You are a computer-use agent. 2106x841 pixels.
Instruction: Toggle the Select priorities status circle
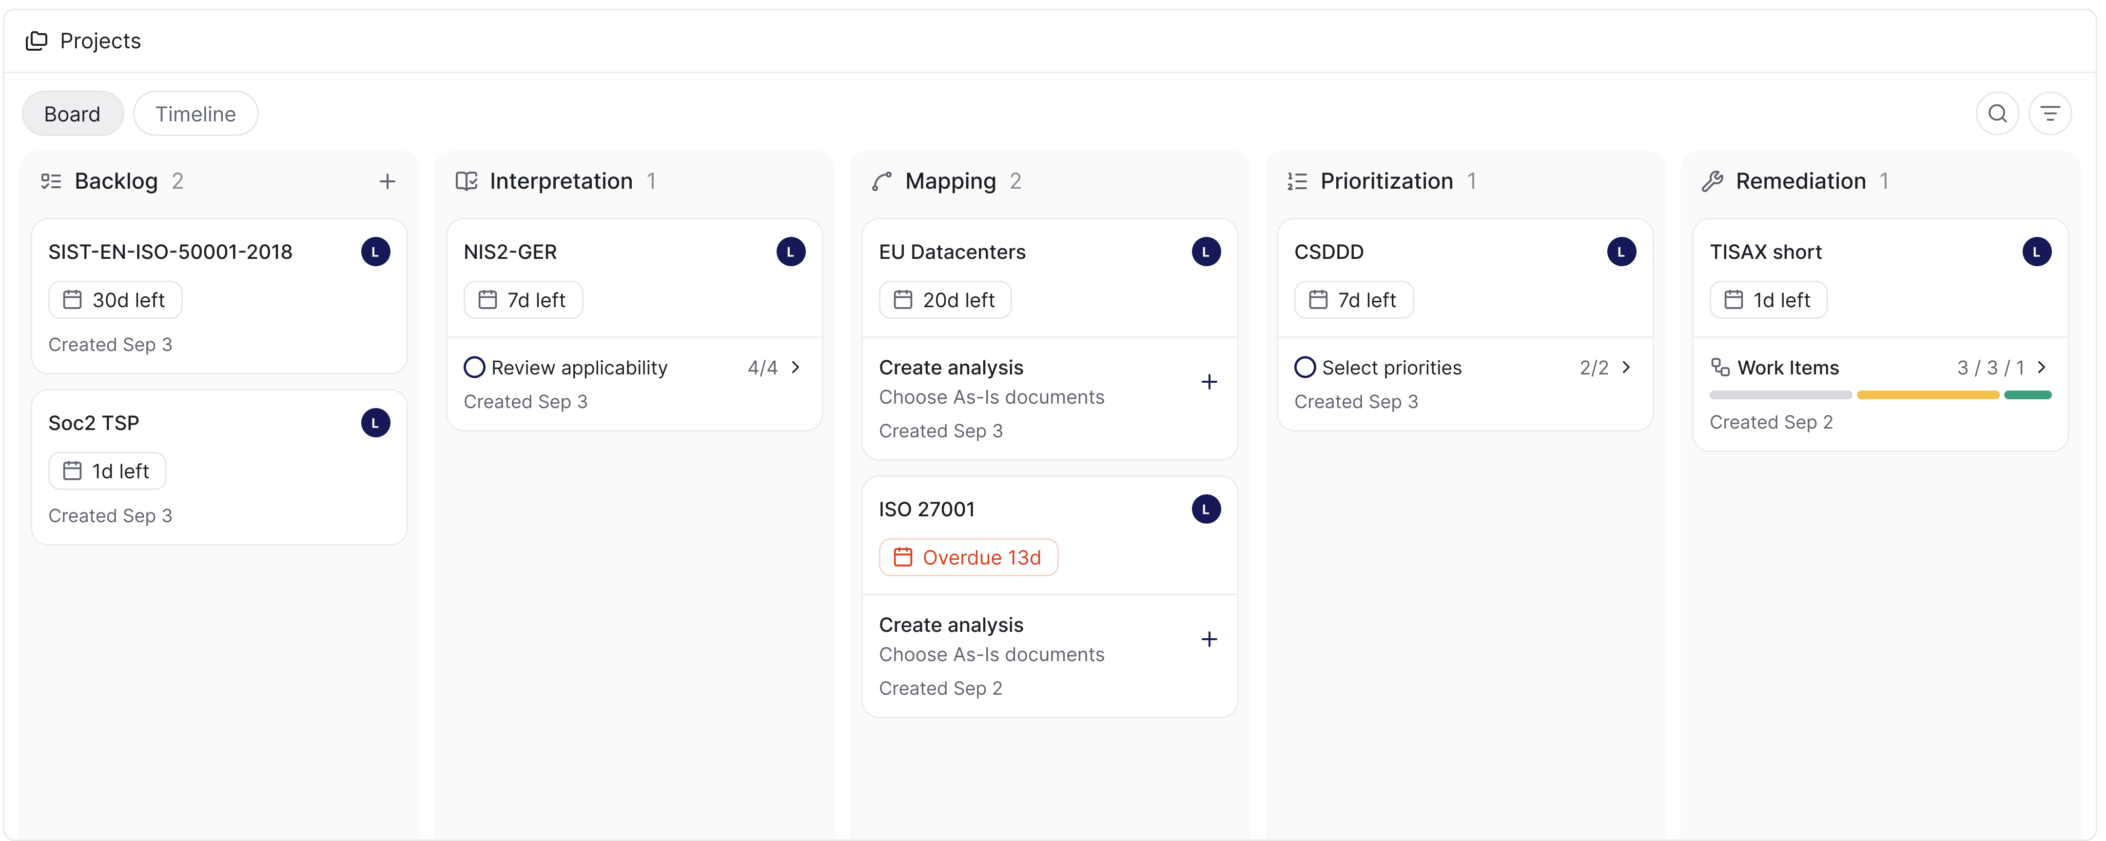coord(1305,367)
